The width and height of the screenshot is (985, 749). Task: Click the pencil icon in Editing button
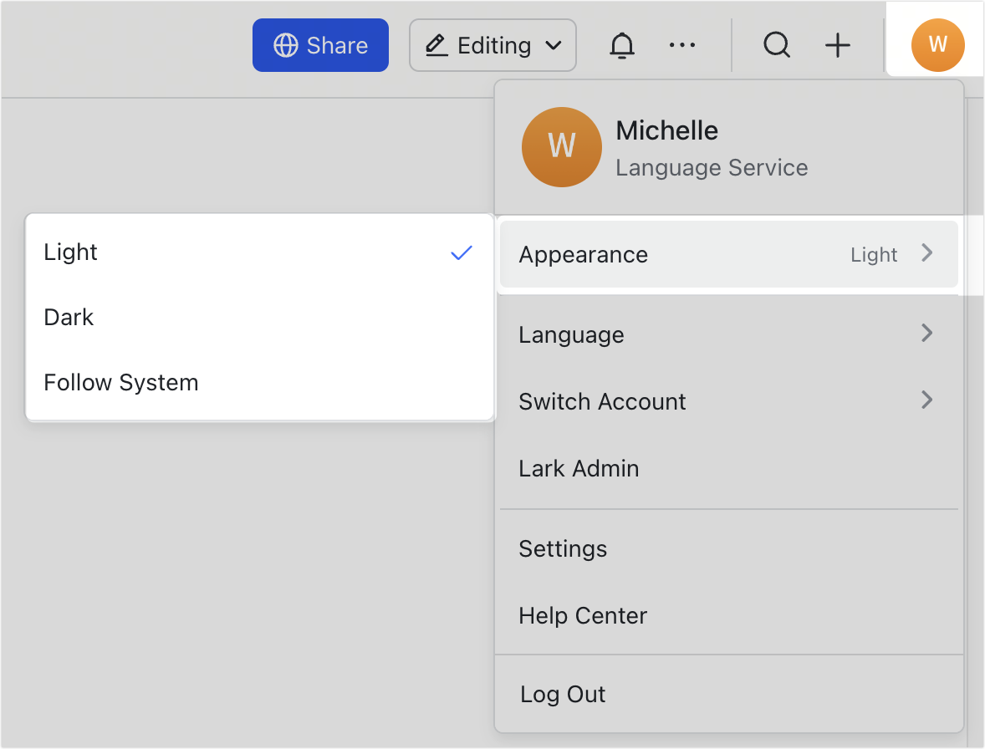tap(436, 45)
